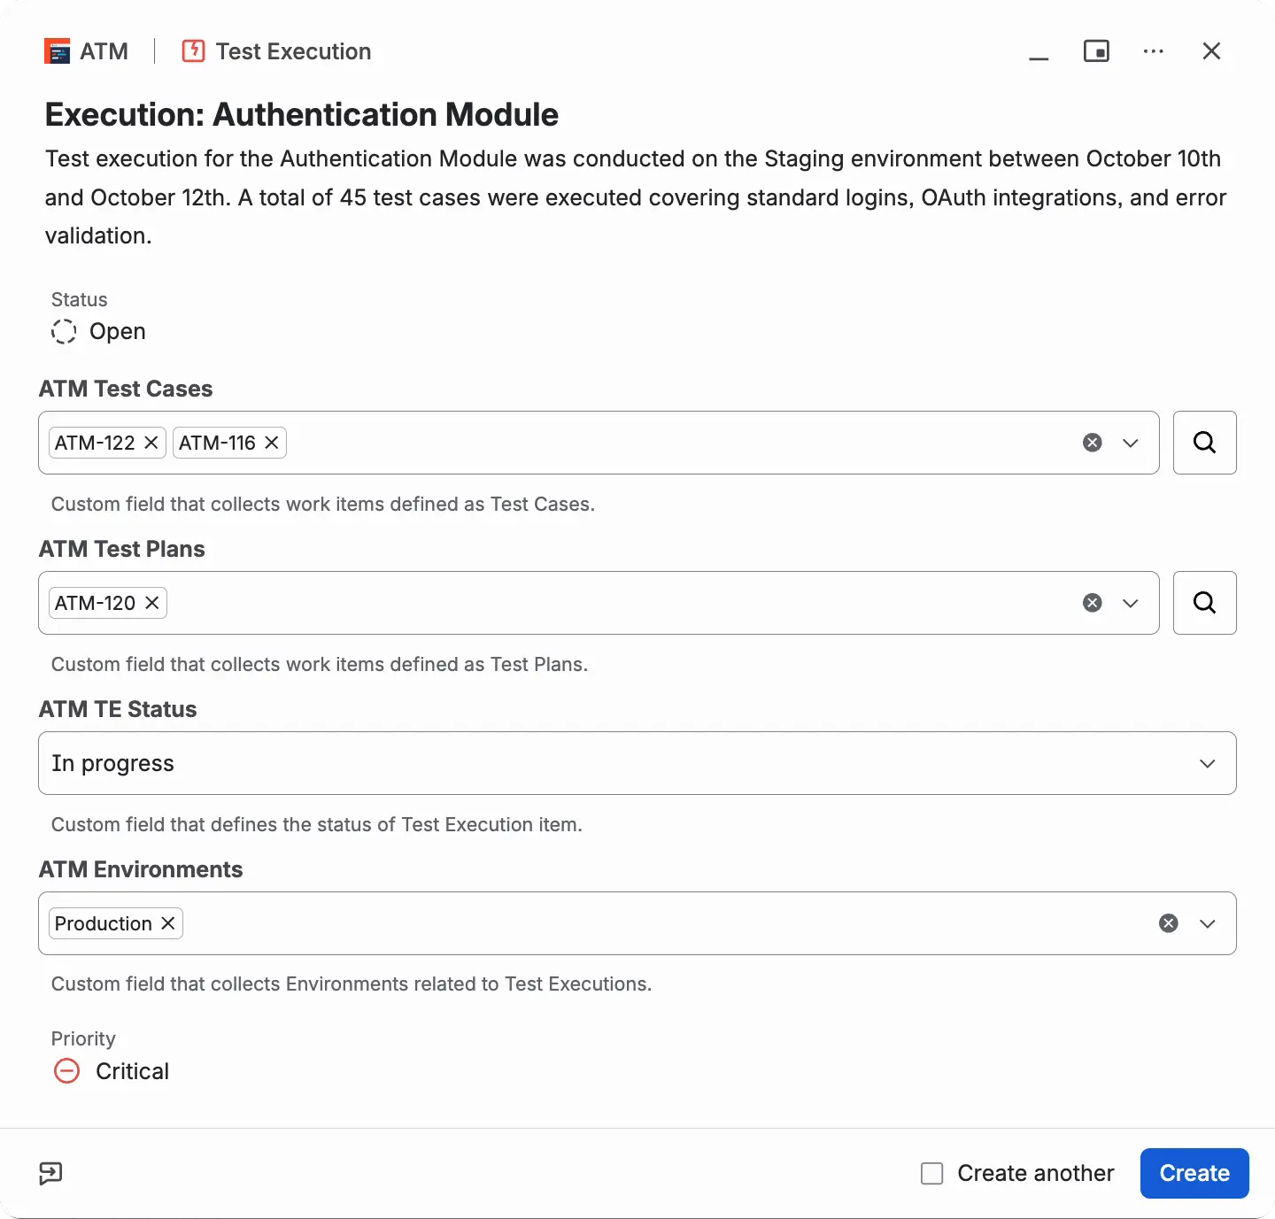This screenshot has height=1219, width=1275.
Task: Close the create dialog
Action: point(1211,51)
